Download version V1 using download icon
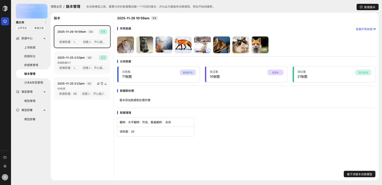The width and height of the screenshot is (382, 185). [105, 84]
